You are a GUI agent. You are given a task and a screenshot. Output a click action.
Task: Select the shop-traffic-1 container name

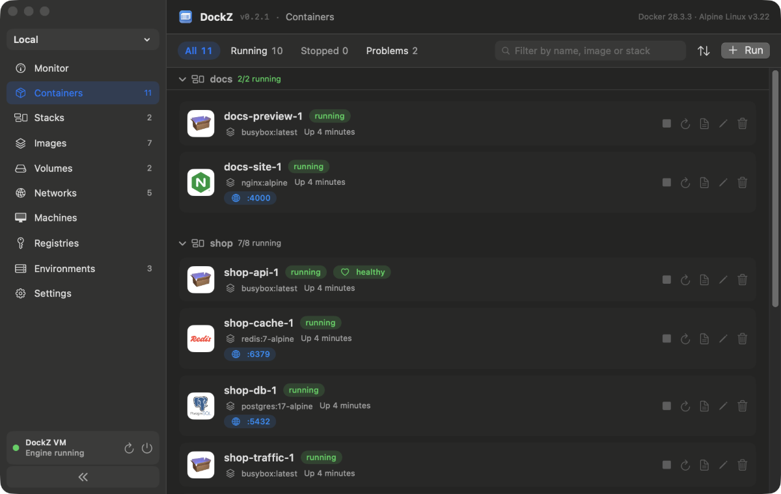[259, 458]
